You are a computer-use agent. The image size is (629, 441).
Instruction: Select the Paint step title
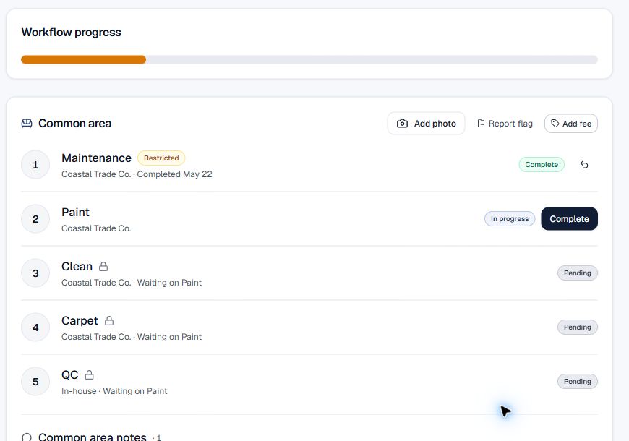point(75,213)
